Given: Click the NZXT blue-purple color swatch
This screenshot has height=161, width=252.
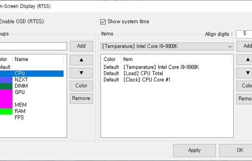Looking at the screenshot, I should tap(6, 80).
